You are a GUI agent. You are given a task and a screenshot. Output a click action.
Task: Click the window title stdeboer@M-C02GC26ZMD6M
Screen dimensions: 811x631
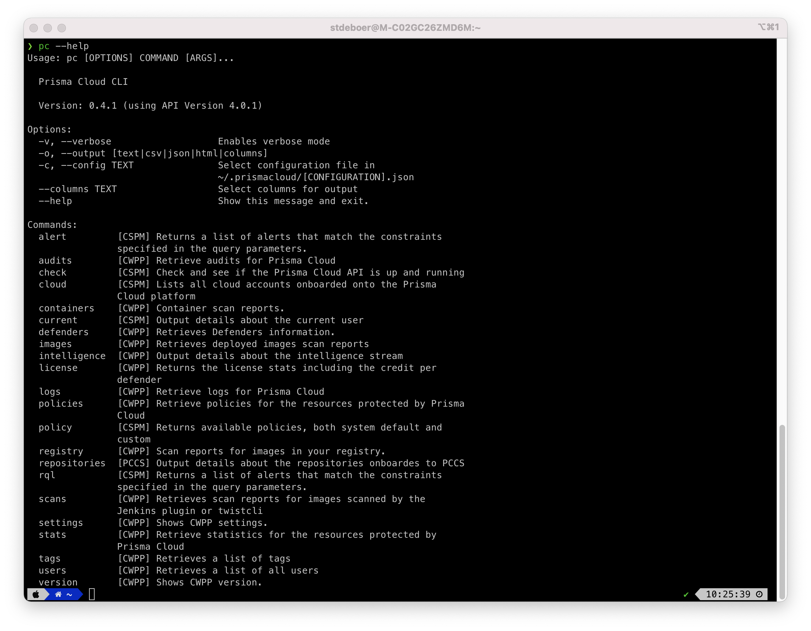tap(405, 28)
